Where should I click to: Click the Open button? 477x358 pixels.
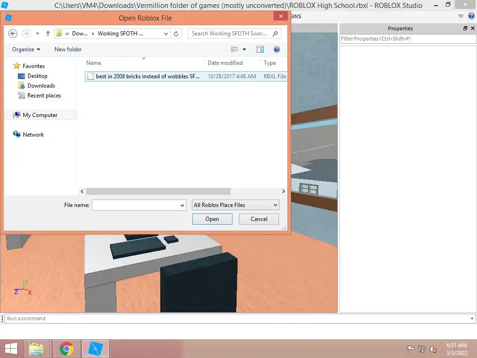(212, 219)
